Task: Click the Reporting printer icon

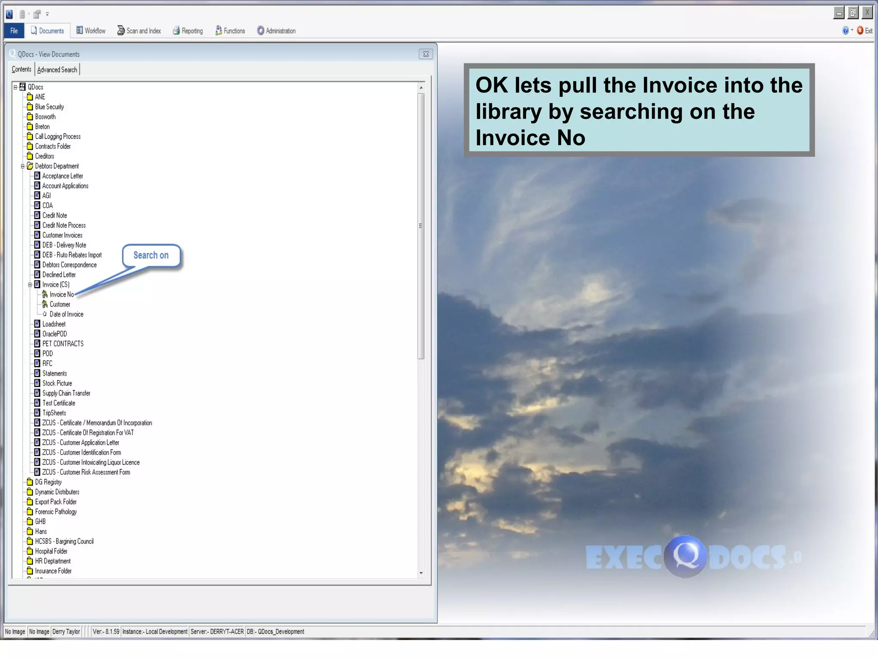Action: [176, 31]
